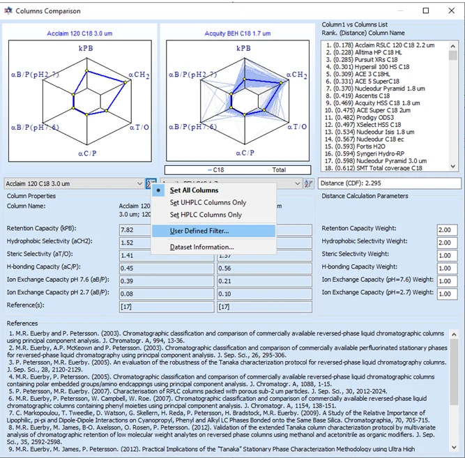Click the Acclaim 120 C18 radar chart

click(x=80, y=101)
